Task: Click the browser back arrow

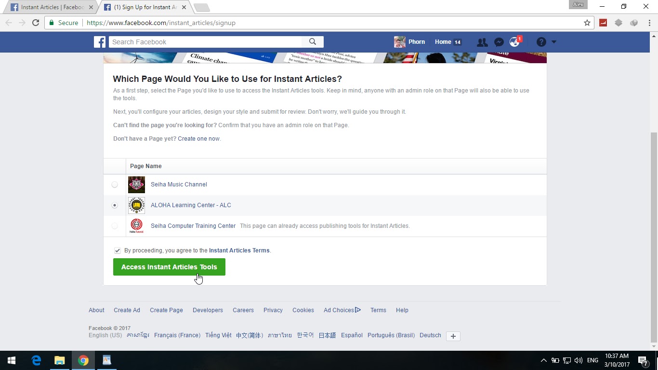Action: (9, 23)
